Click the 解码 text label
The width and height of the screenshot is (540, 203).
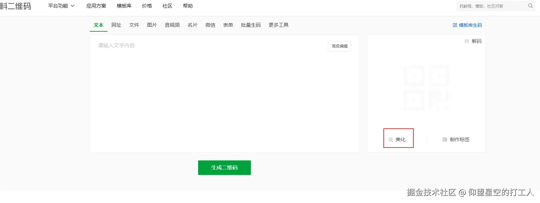477,41
